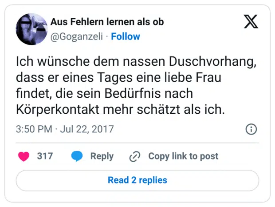
Task: Click the chain link icon
Action: click(134, 156)
